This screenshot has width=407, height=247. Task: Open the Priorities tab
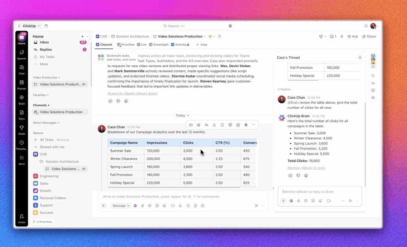click(x=126, y=44)
